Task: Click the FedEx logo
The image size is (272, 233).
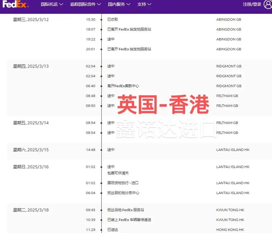Action: [x=16, y=4]
